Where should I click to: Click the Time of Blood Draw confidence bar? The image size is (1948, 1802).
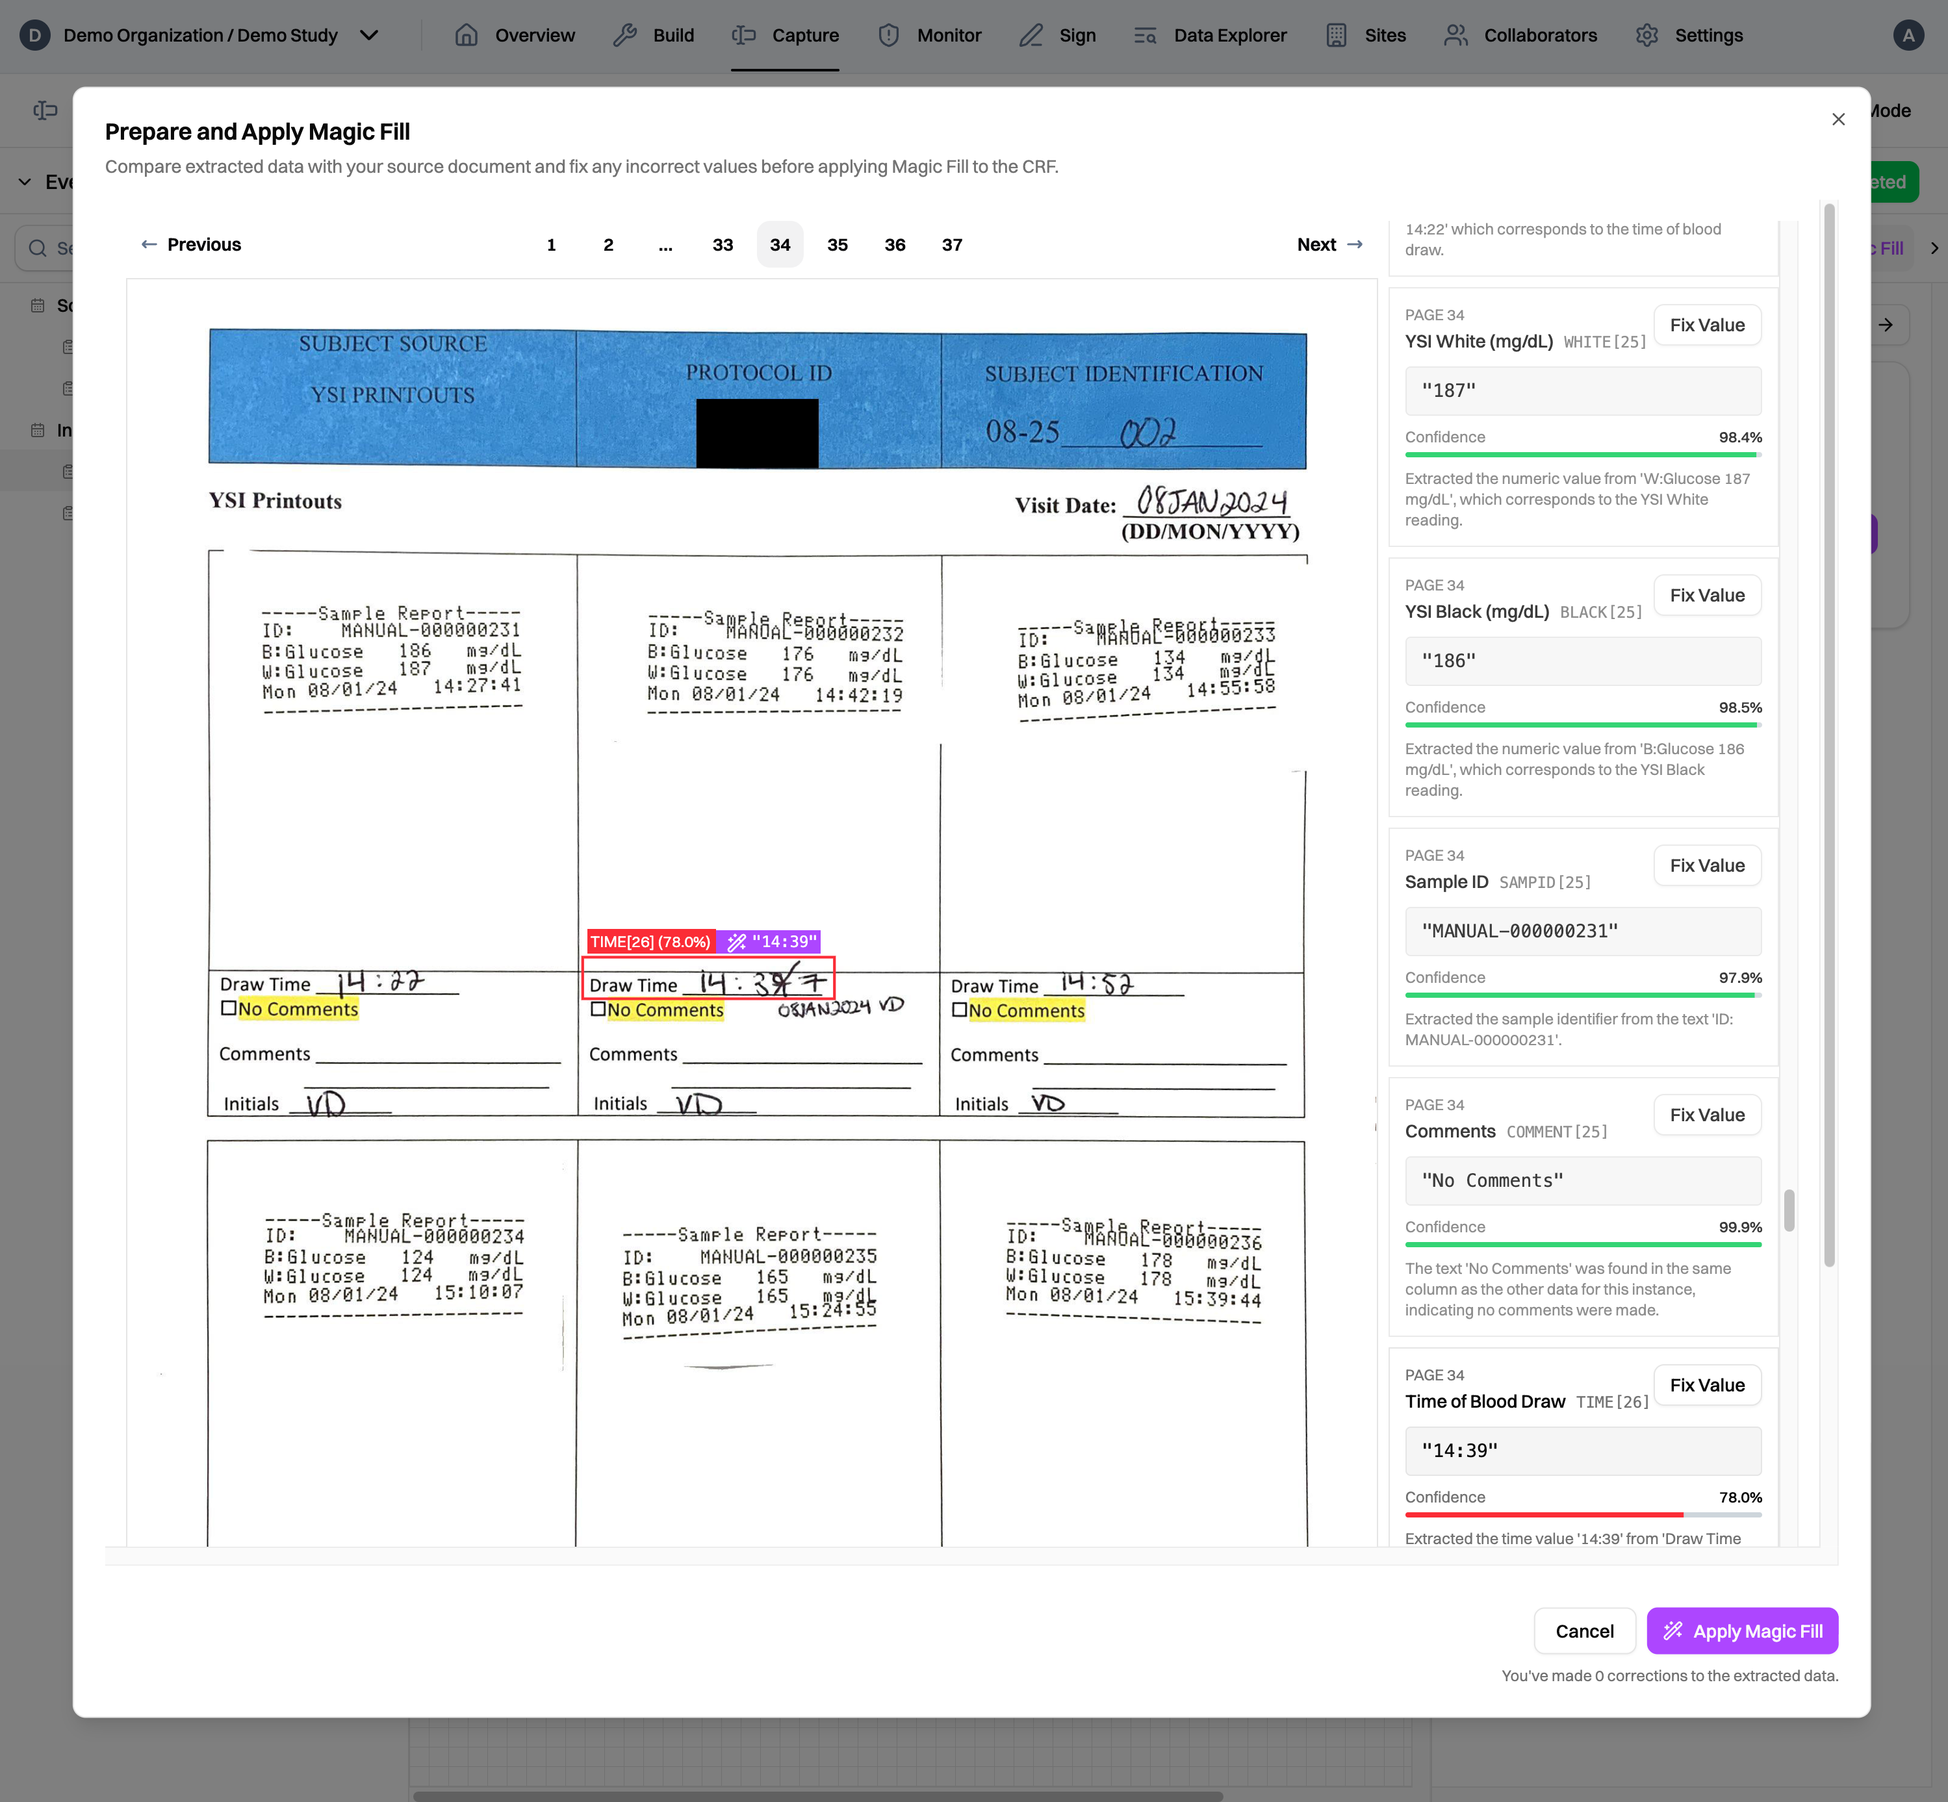tap(1582, 1514)
